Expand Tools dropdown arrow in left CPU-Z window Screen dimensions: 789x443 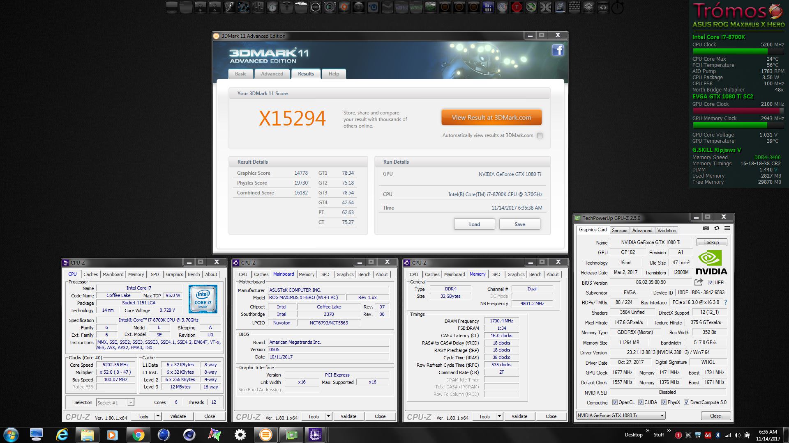click(x=157, y=416)
